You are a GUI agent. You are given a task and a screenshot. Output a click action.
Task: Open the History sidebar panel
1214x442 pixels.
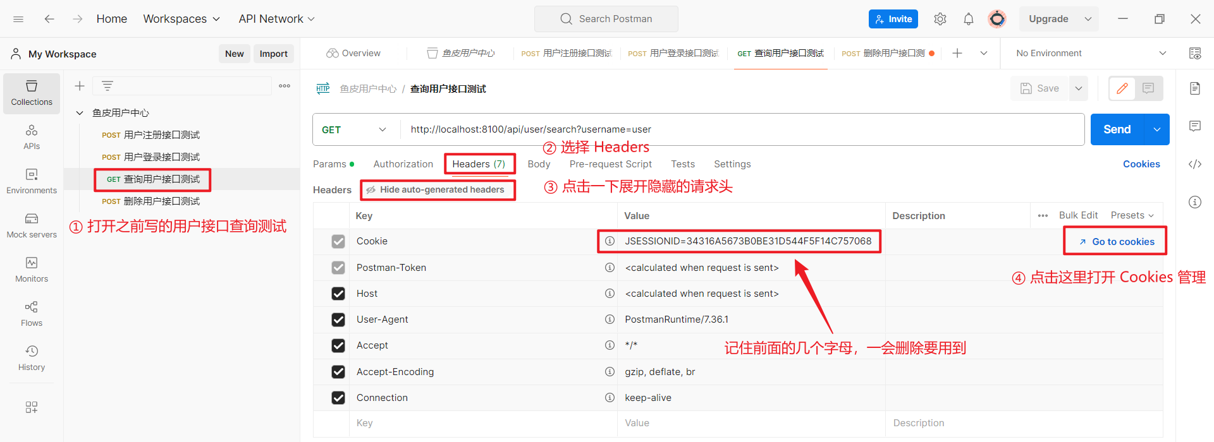[x=32, y=358]
